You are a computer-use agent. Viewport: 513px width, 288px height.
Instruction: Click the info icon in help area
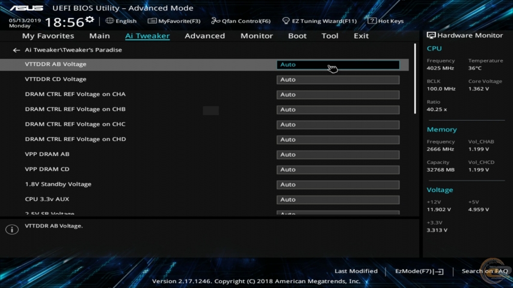(x=12, y=230)
